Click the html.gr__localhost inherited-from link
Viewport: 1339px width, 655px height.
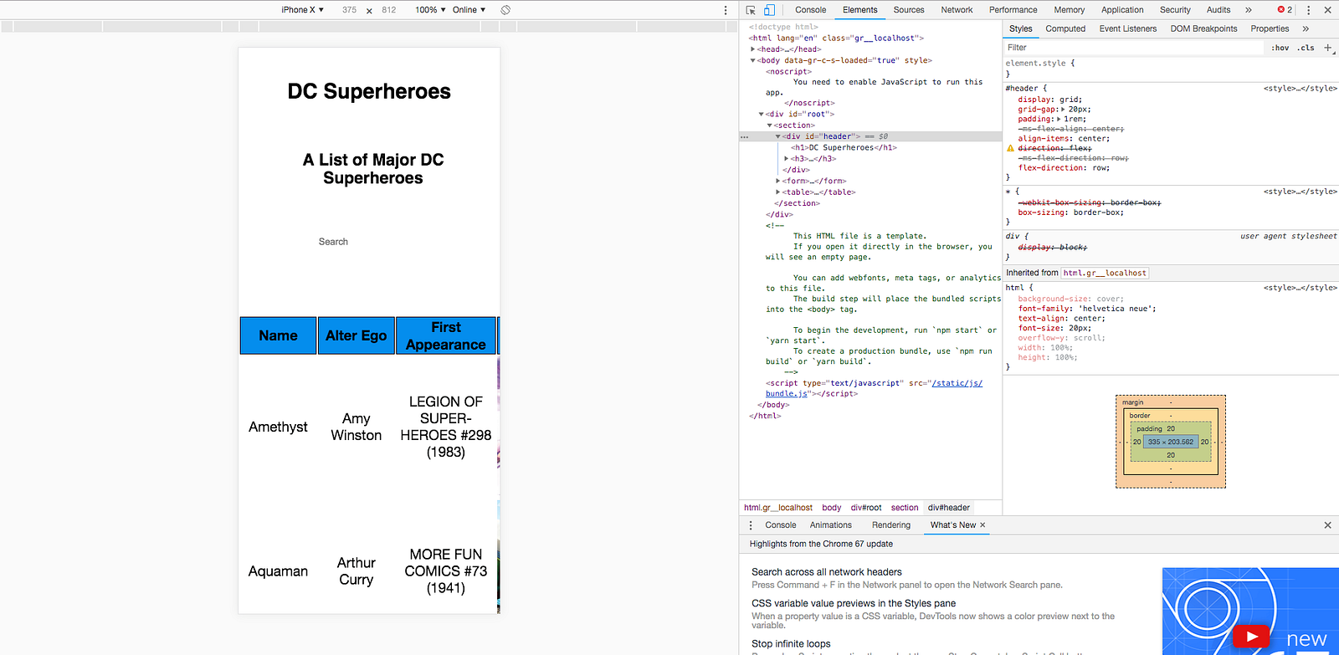[1105, 273]
